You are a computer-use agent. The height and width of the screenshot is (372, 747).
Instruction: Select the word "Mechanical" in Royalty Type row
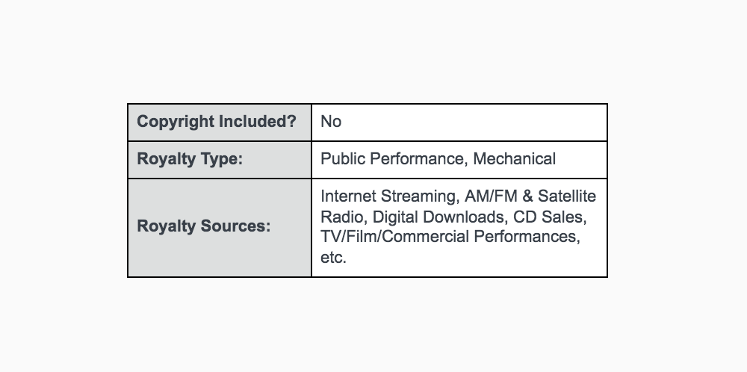pyautogui.click(x=515, y=159)
